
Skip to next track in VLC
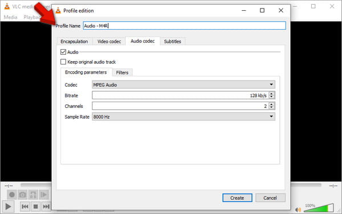[46, 207]
